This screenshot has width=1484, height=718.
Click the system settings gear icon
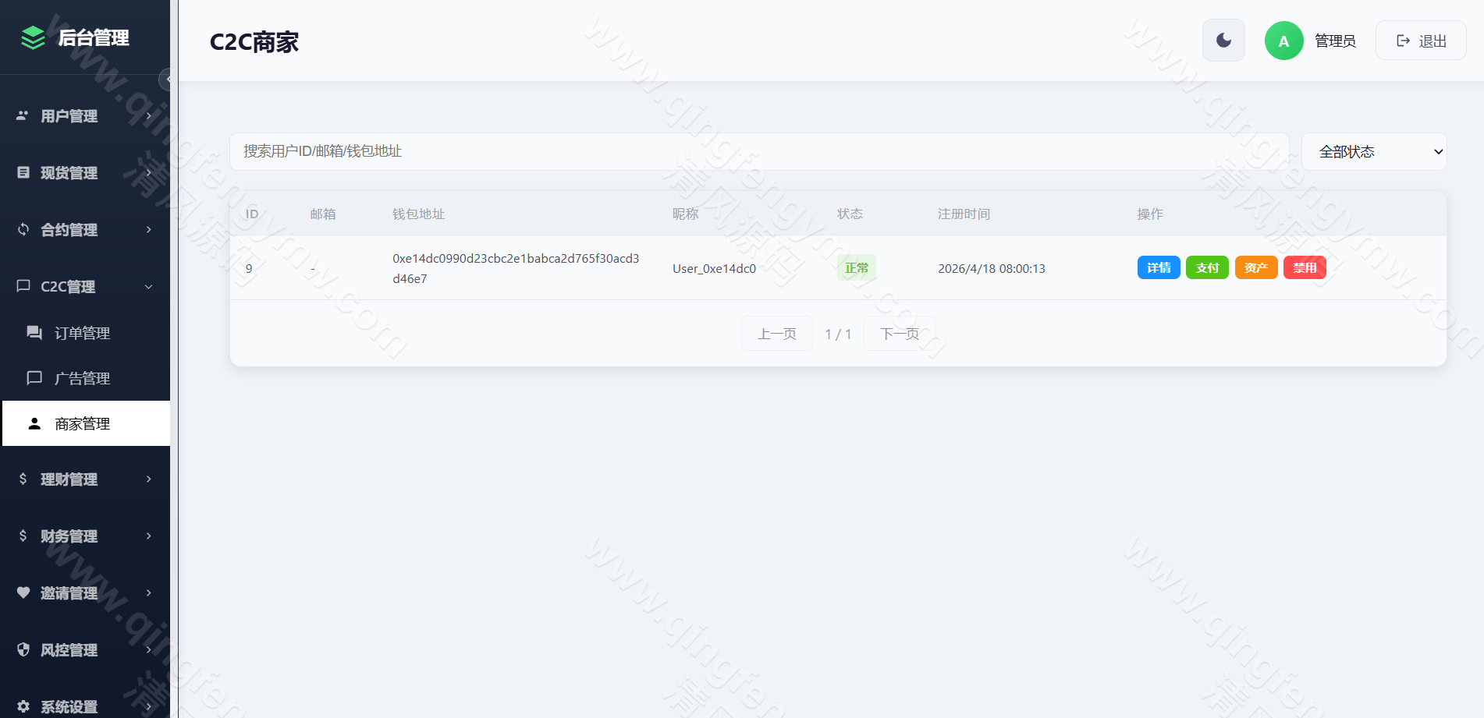click(23, 706)
